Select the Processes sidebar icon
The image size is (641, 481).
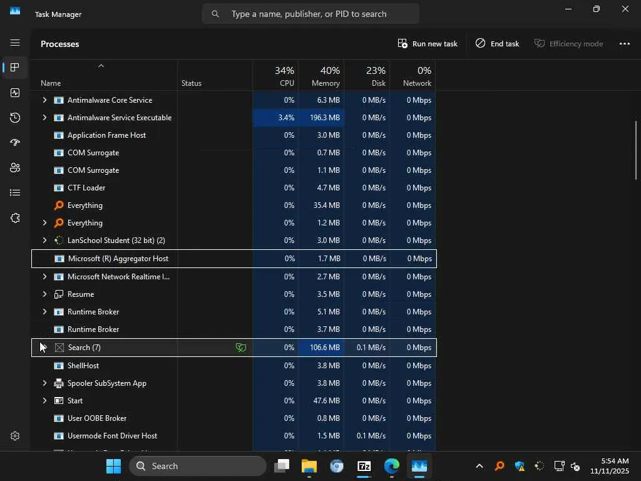(15, 68)
